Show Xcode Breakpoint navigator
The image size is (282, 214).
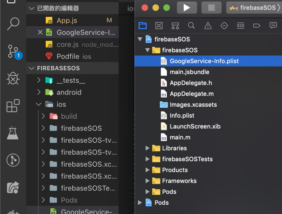coord(257,26)
